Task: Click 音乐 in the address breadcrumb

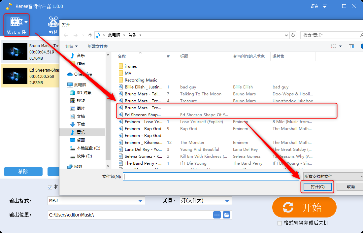Action: (132, 35)
